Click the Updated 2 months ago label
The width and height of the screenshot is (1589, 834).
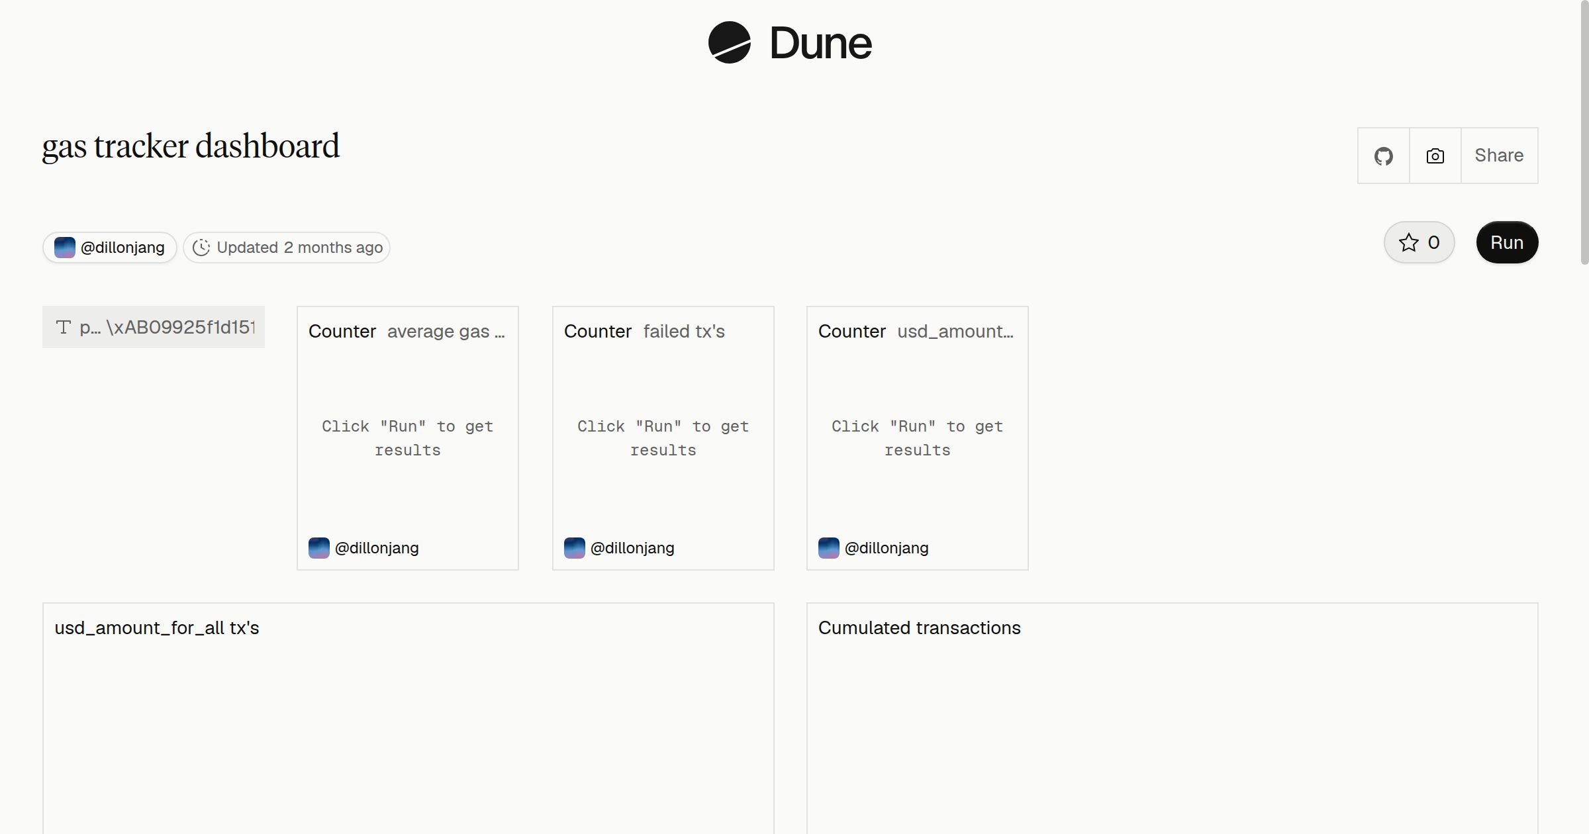point(299,248)
